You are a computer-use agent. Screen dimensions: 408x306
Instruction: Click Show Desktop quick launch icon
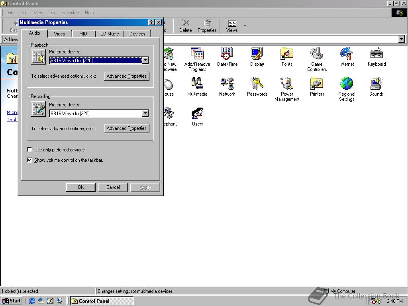pyautogui.click(x=50, y=301)
